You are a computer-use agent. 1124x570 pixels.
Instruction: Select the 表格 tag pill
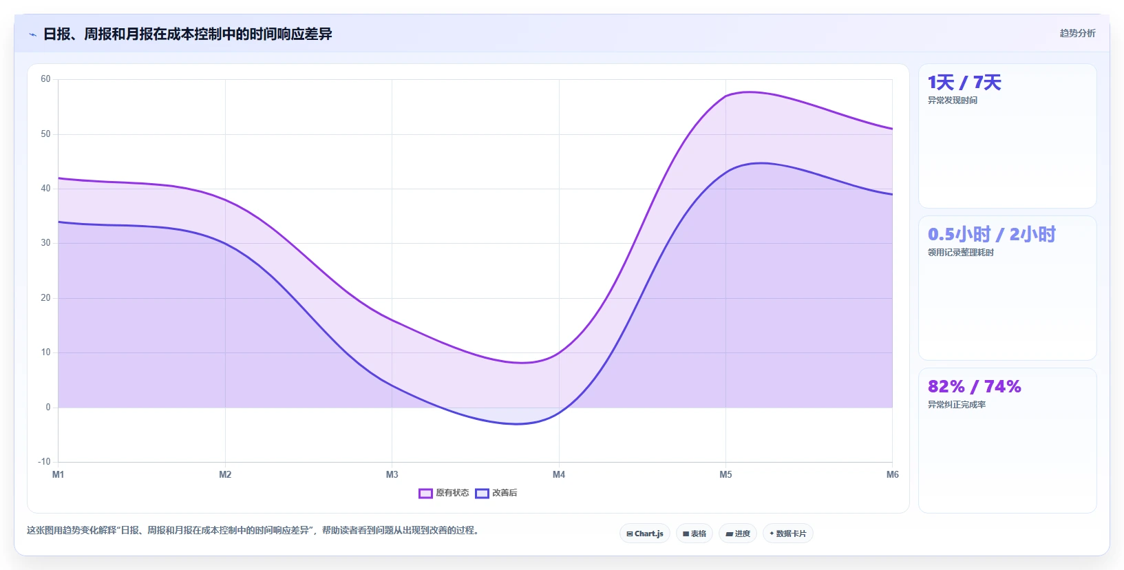click(x=694, y=534)
